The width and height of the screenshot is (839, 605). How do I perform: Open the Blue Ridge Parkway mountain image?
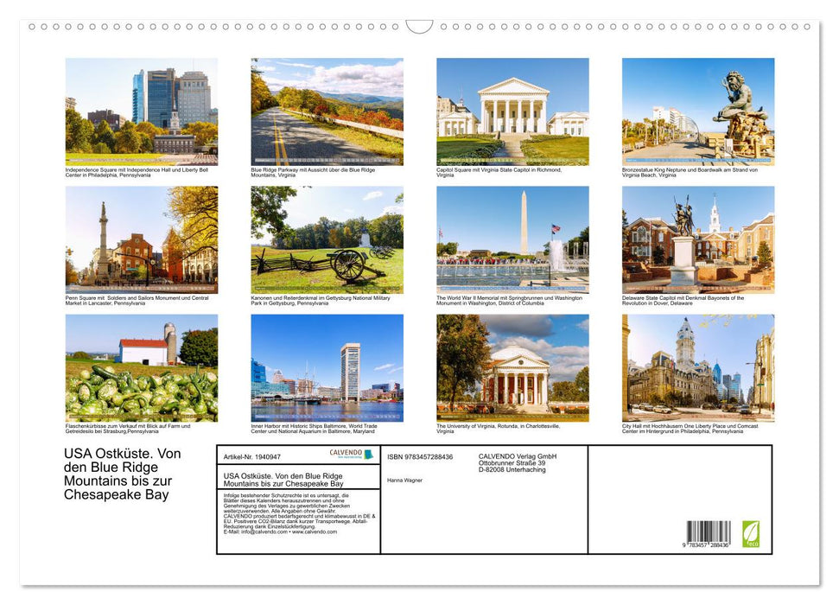point(326,111)
